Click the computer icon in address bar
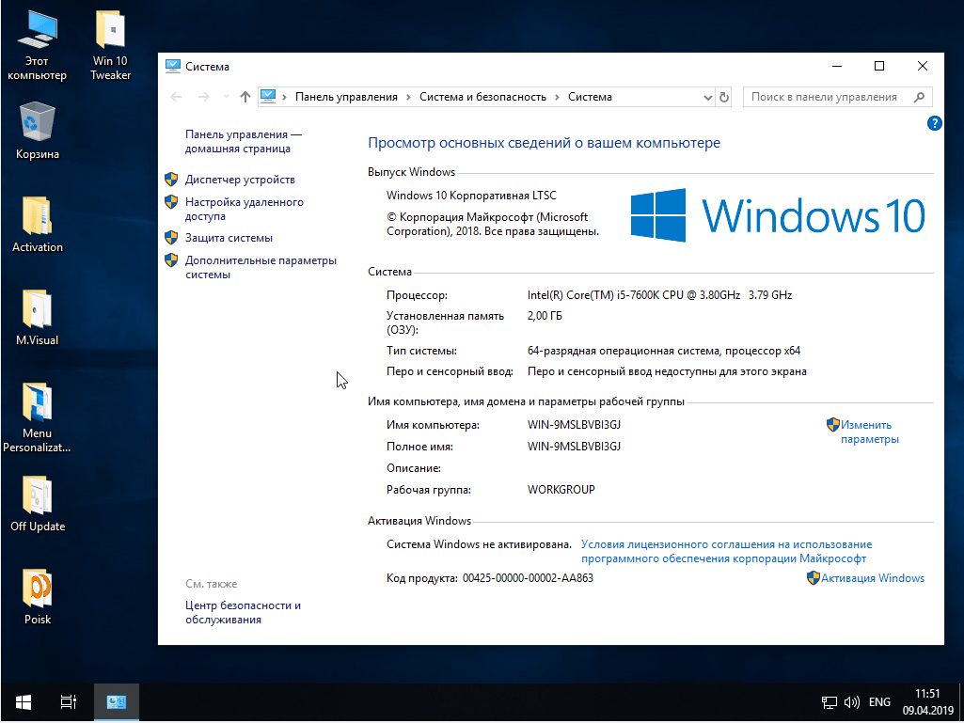Screen dimensions: 964x723 click(x=267, y=96)
